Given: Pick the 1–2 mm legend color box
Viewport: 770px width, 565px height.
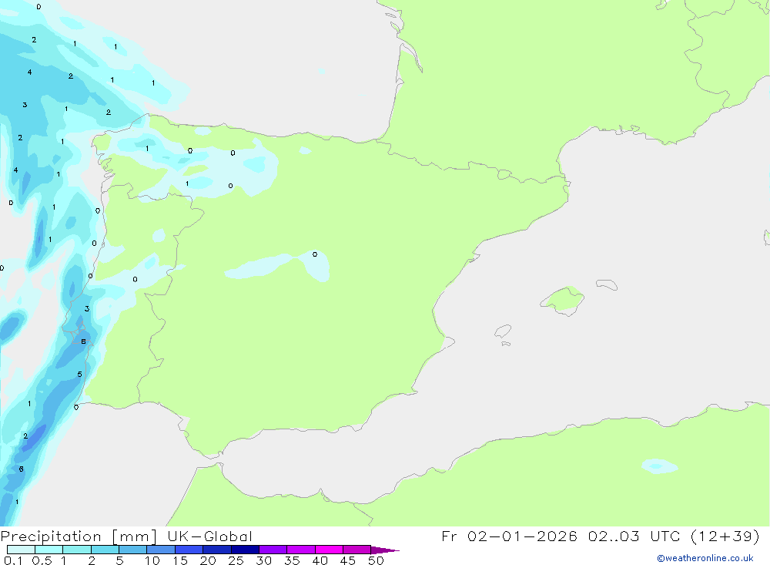Looking at the screenshot, I should pos(77,550).
